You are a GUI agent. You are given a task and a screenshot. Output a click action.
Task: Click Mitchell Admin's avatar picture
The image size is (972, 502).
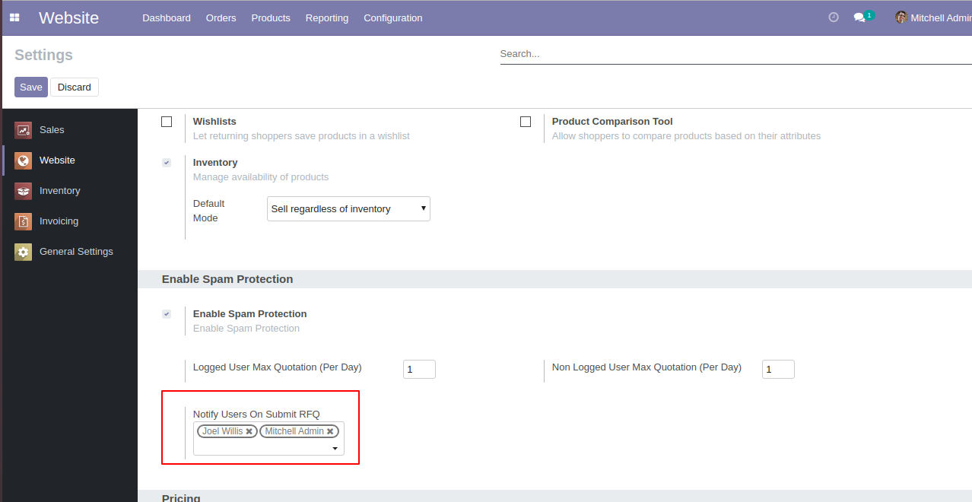[x=901, y=17]
